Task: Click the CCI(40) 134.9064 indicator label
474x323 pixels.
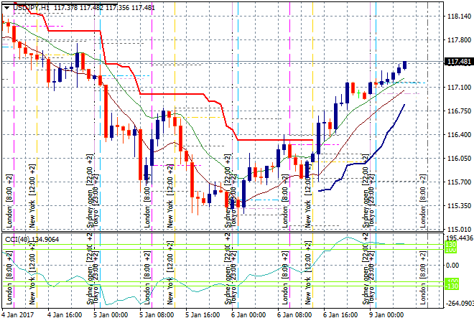Action: pos(32,240)
